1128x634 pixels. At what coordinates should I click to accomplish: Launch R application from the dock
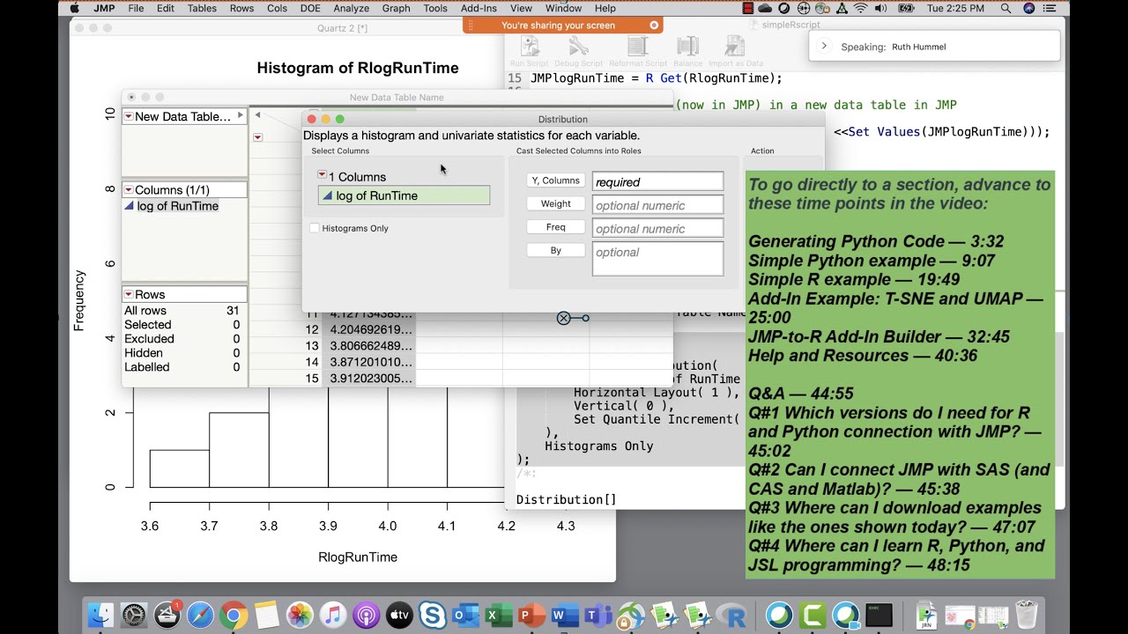click(x=732, y=615)
